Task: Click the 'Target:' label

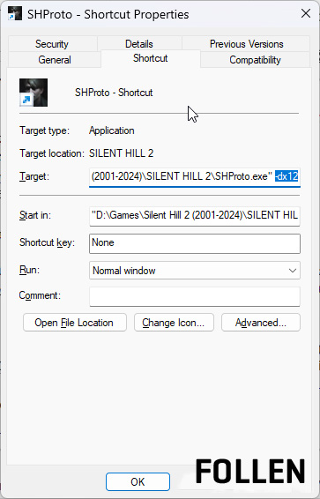Action: 34,176
